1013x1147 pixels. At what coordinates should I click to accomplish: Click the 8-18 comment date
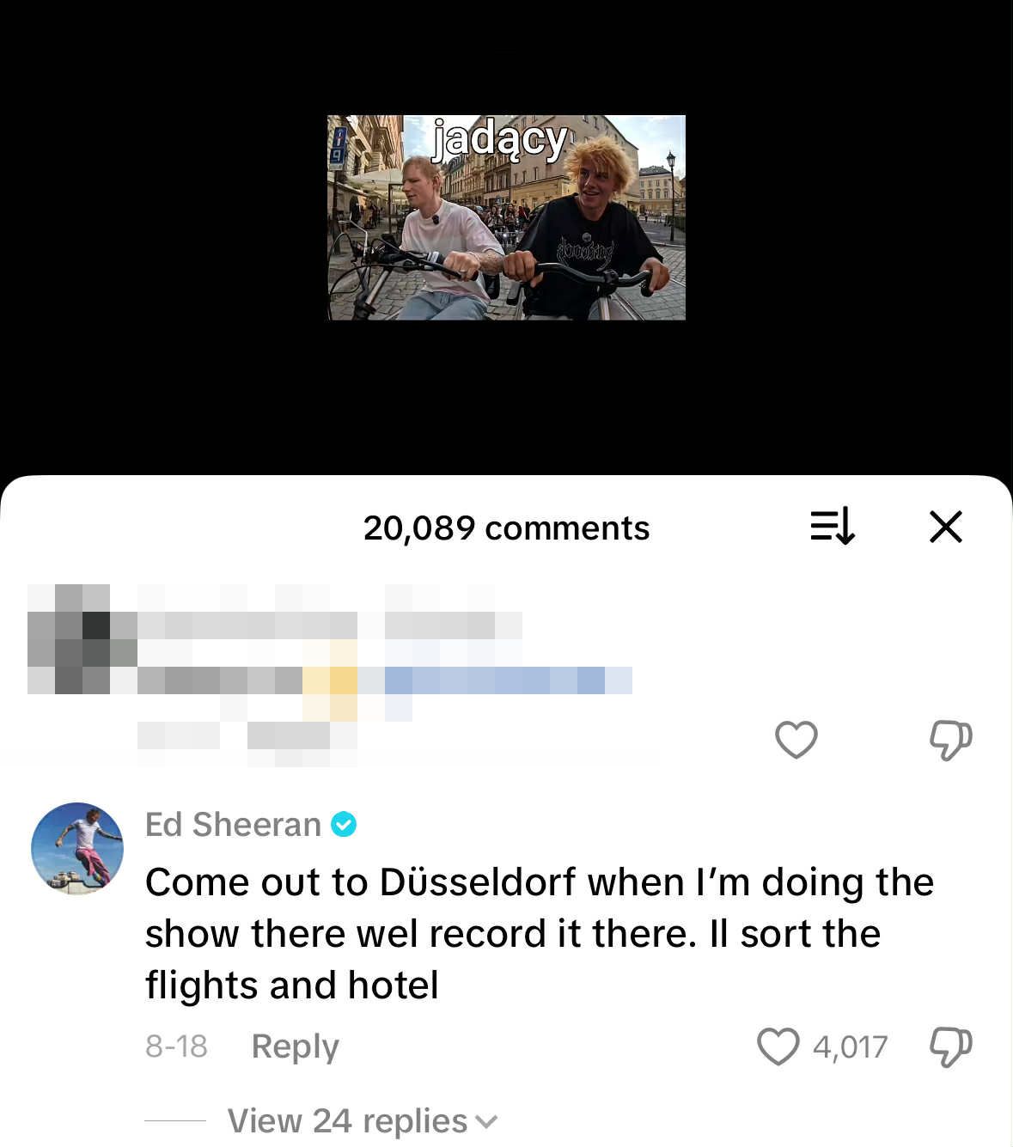[x=176, y=1046]
